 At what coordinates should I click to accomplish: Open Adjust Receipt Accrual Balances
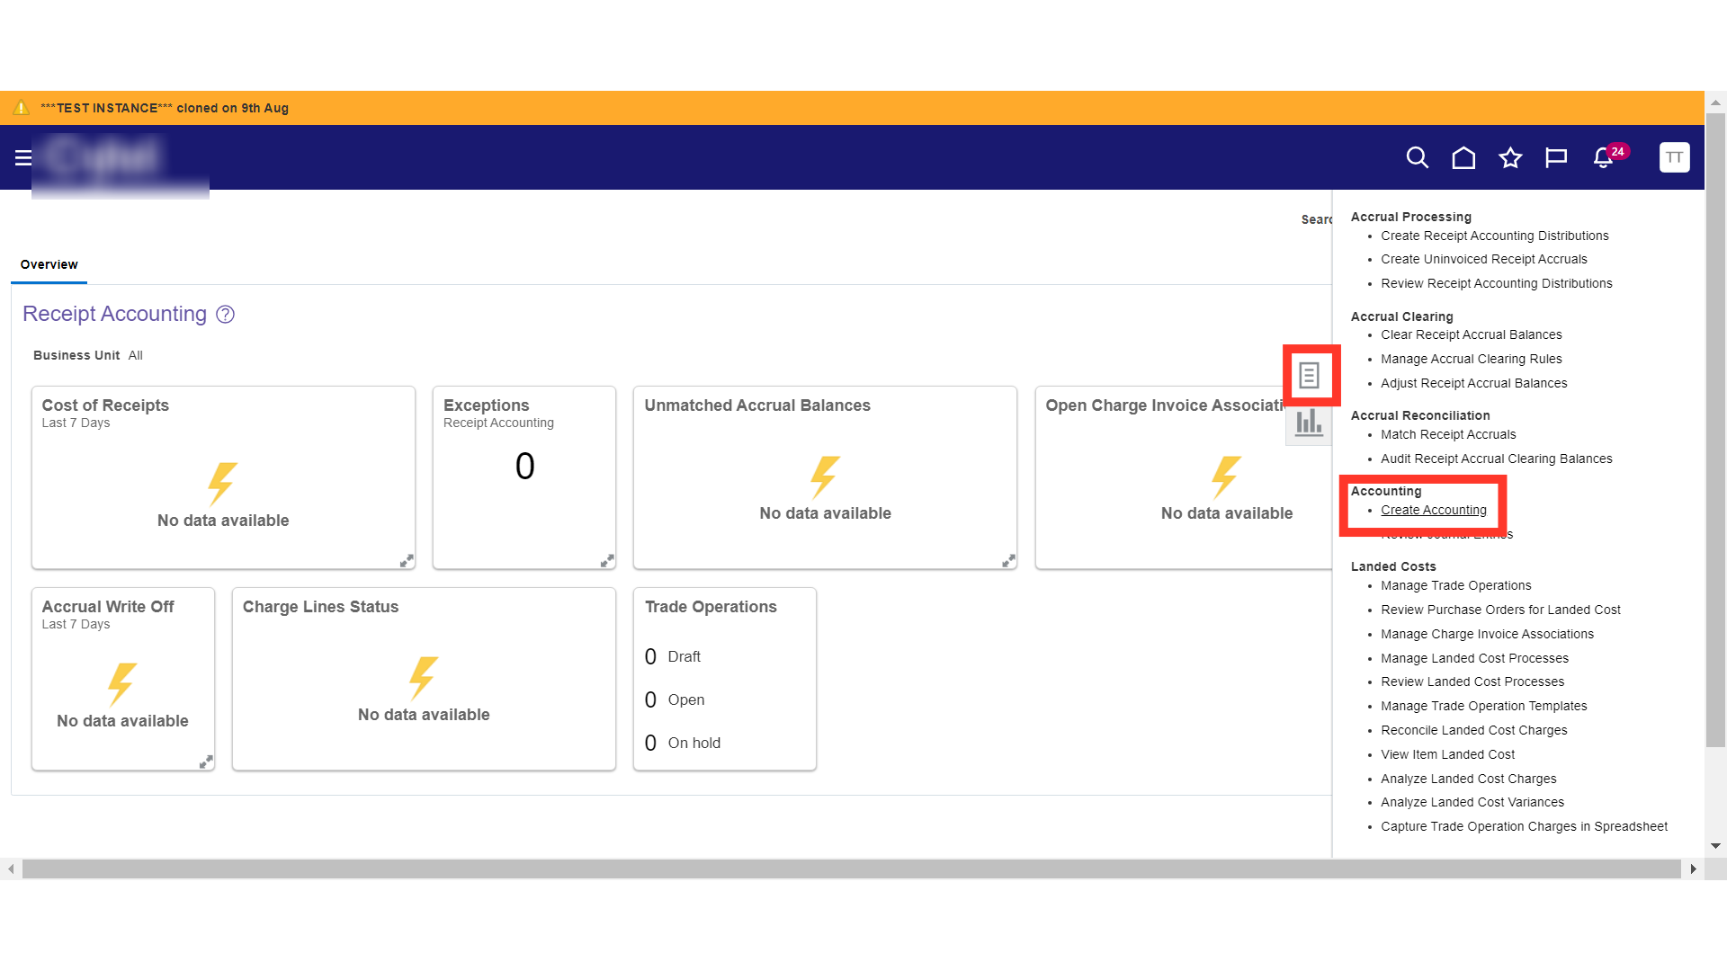(1474, 383)
